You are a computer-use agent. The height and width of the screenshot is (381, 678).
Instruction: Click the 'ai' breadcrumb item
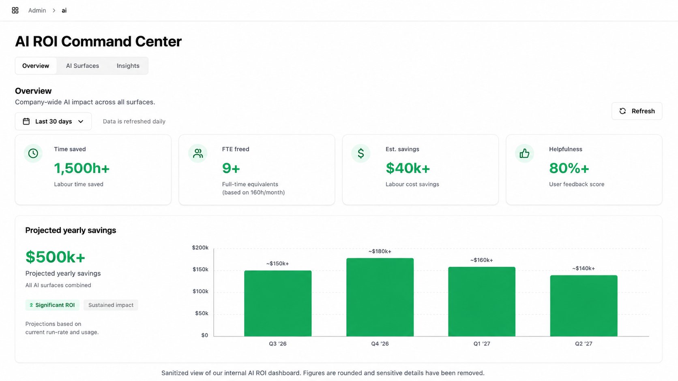tap(64, 11)
